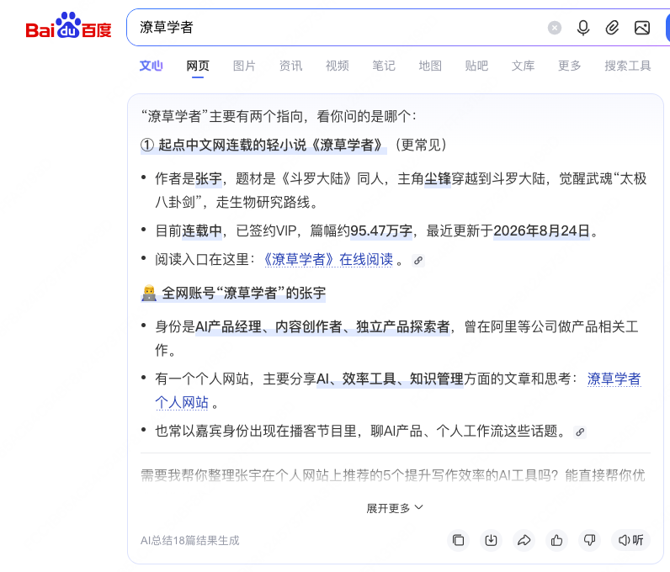Copy the AI answer
This screenshot has width=670, height=572.
(x=458, y=540)
